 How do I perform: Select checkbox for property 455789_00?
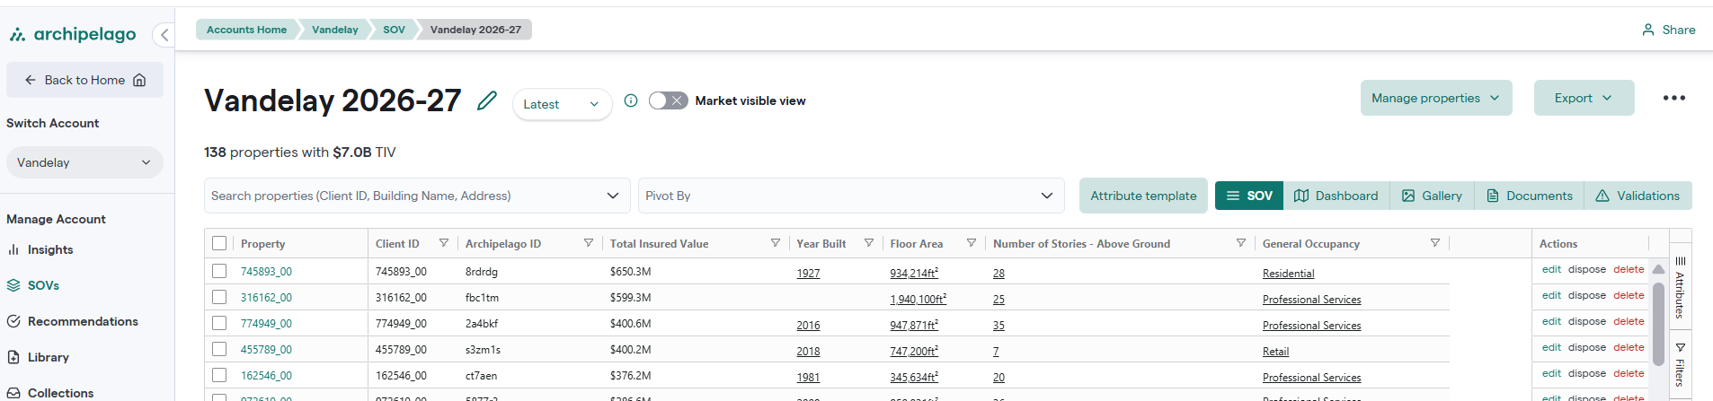(219, 349)
